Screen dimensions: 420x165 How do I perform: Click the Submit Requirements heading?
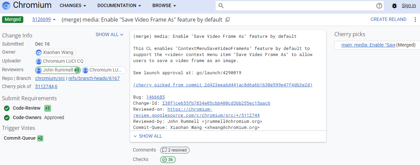[29, 98]
